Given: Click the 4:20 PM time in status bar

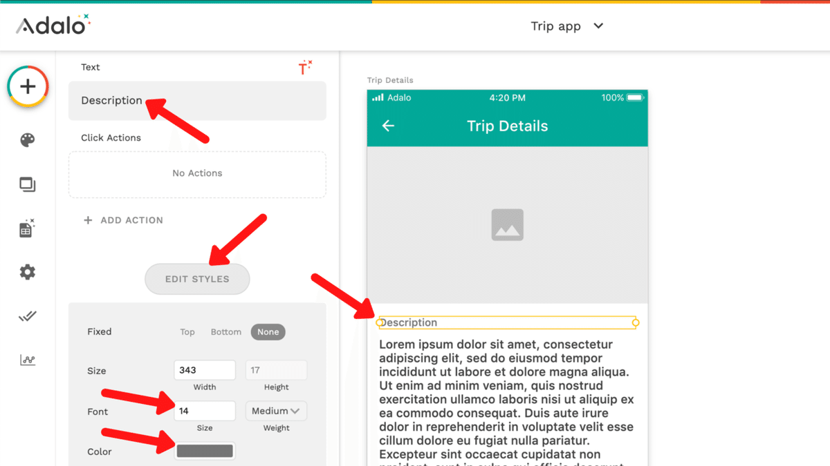Looking at the screenshot, I should point(507,98).
